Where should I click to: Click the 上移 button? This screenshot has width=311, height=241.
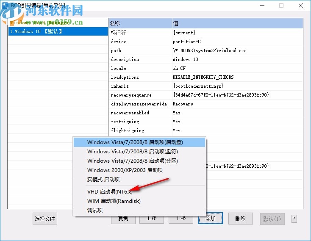152,219
